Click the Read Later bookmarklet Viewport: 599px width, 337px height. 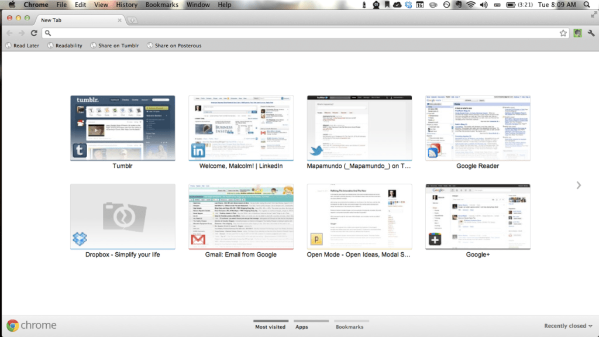[x=22, y=46]
